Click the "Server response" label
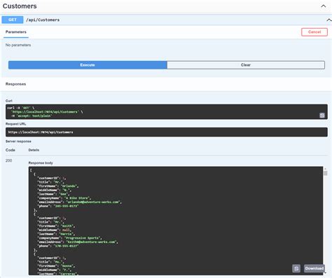This screenshot has width=332, height=278. pyautogui.click(x=18, y=141)
